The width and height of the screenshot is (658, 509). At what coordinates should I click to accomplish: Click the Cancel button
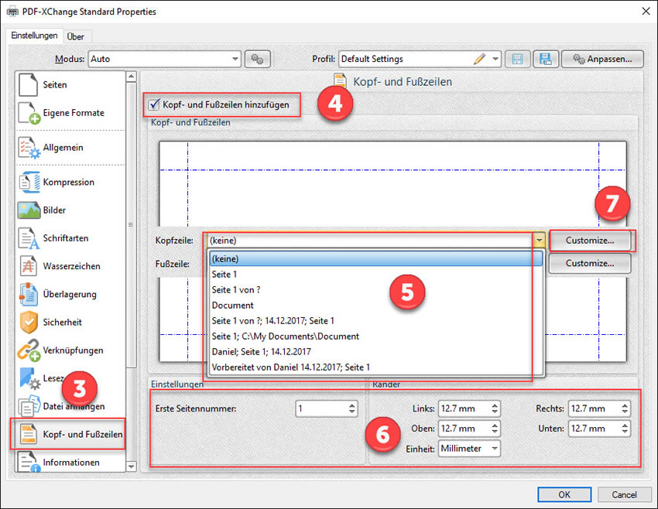tap(624, 495)
